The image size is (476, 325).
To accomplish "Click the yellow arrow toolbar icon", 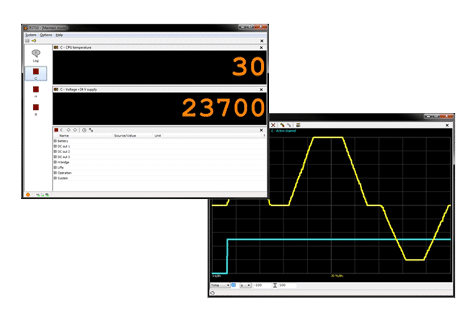I will pos(34,41).
